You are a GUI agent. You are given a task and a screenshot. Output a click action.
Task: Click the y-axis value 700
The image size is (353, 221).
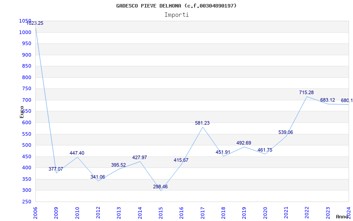click(x=26, y=100)
